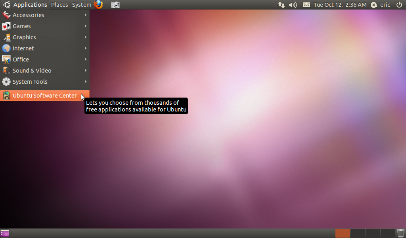The width and height of the screenshot is (406, 238).
Task: Open the screenshot camera launcher in panel
Action: (115, 5)
